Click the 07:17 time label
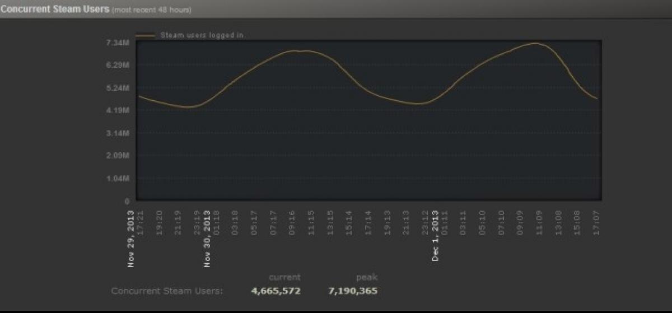The image size is (672, 313). (x=273, y=222)
